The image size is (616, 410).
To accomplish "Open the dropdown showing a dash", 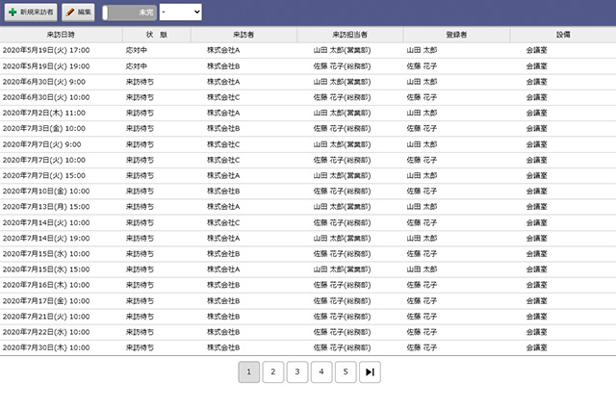I will [x=181, y=13].
